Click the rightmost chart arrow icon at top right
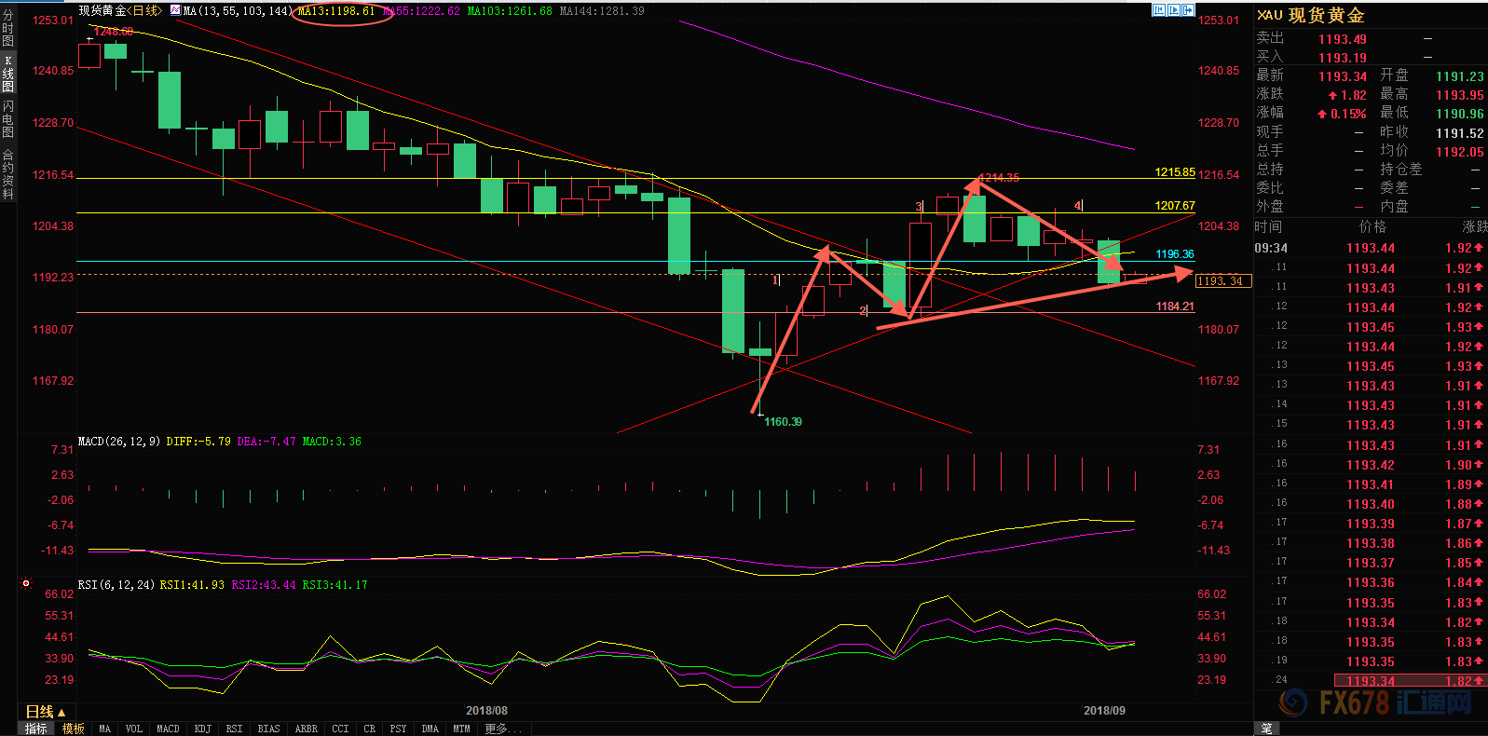 (x=1188, y=10)
